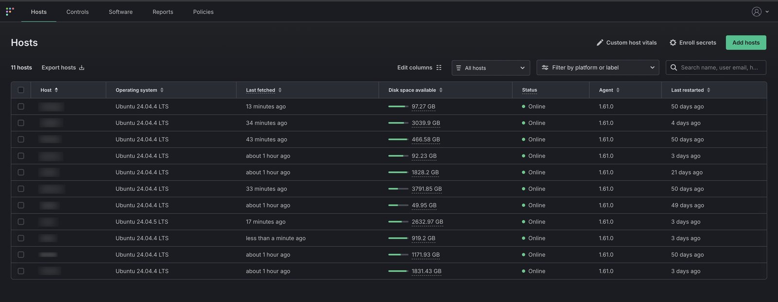Select checkbox for Ubuntu 24.04.5 LTS host
778x302 pixels.
pyautogui.click(x=21, y=222)
